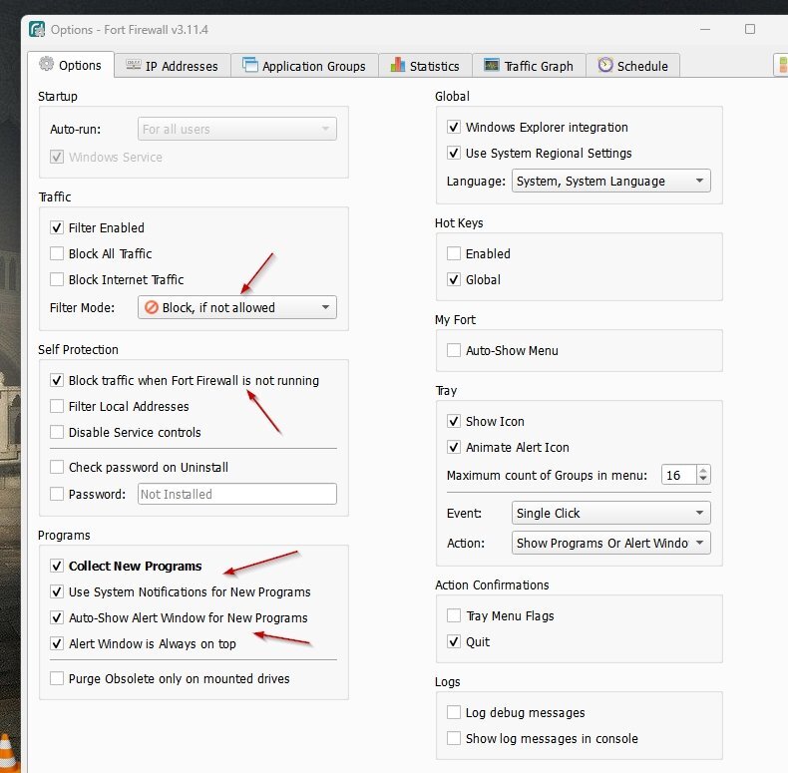Click the Password input field
Viewport: 788px width, 773px height.
(237, 494)
